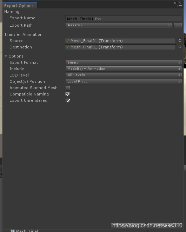Click the Export button at the bottom right

165,226
